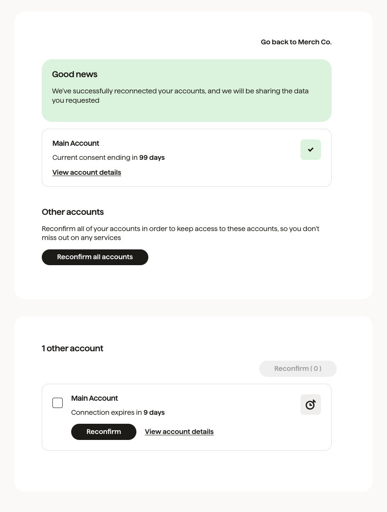Select the successfully reconnected message text
Viewport: 387px width, 512px height.
[180, 96]
